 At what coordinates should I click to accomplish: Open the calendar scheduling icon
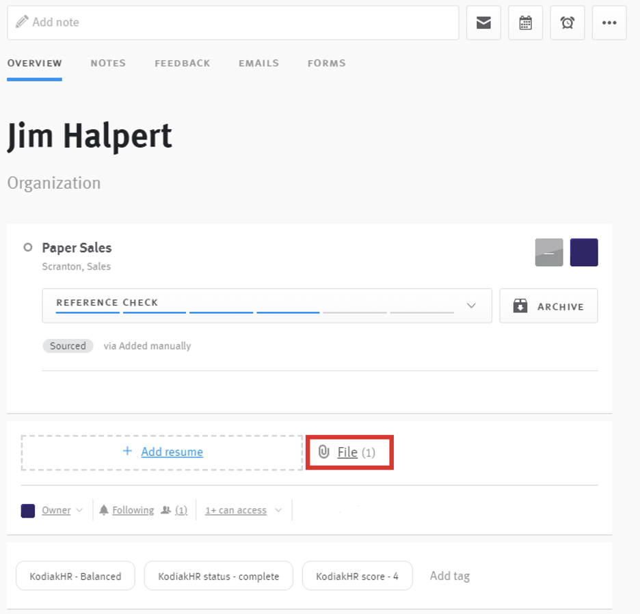pos(525,23)
